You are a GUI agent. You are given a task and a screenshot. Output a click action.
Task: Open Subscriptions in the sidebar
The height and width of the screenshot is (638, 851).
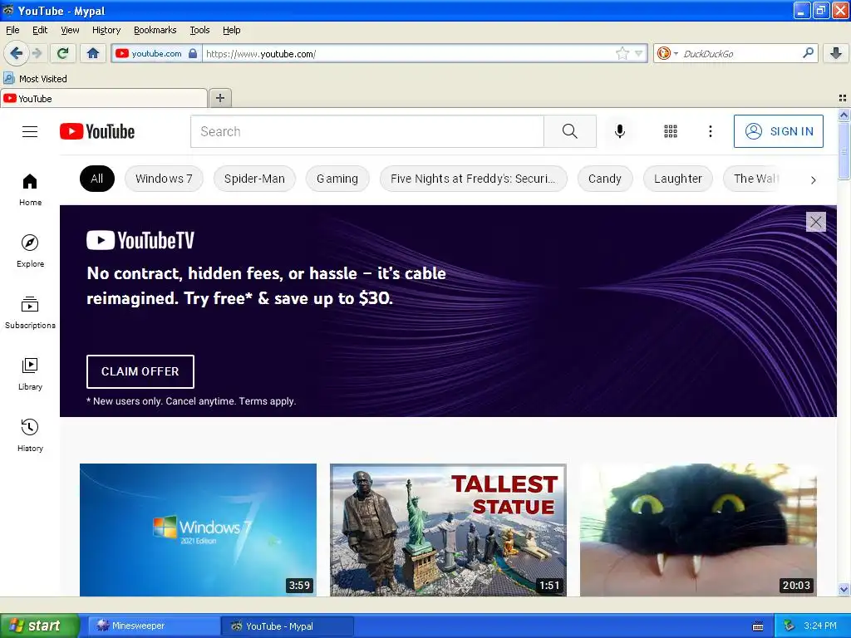tap(30, 312)
